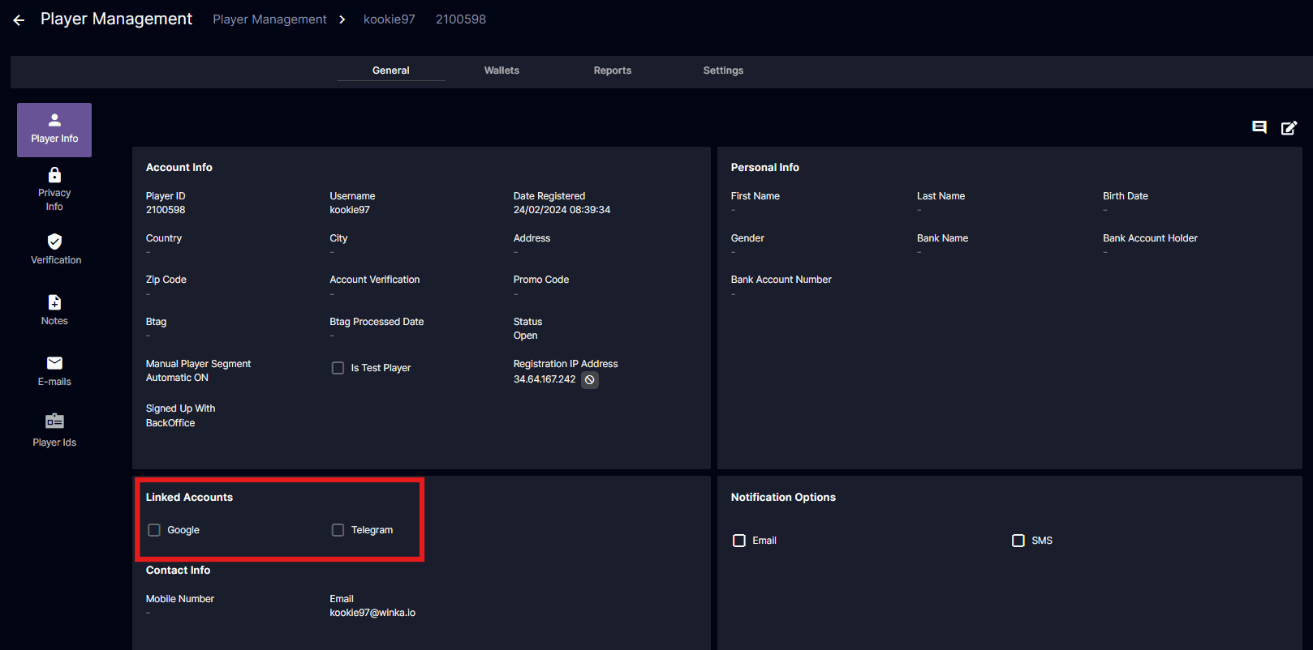Screen dimensions: 1313x650
Task: Select the IP address 34.64.167.242
Action: pos(545,379)
